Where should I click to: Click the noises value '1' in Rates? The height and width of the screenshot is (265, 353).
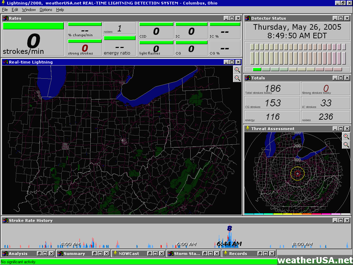(119, 28)
